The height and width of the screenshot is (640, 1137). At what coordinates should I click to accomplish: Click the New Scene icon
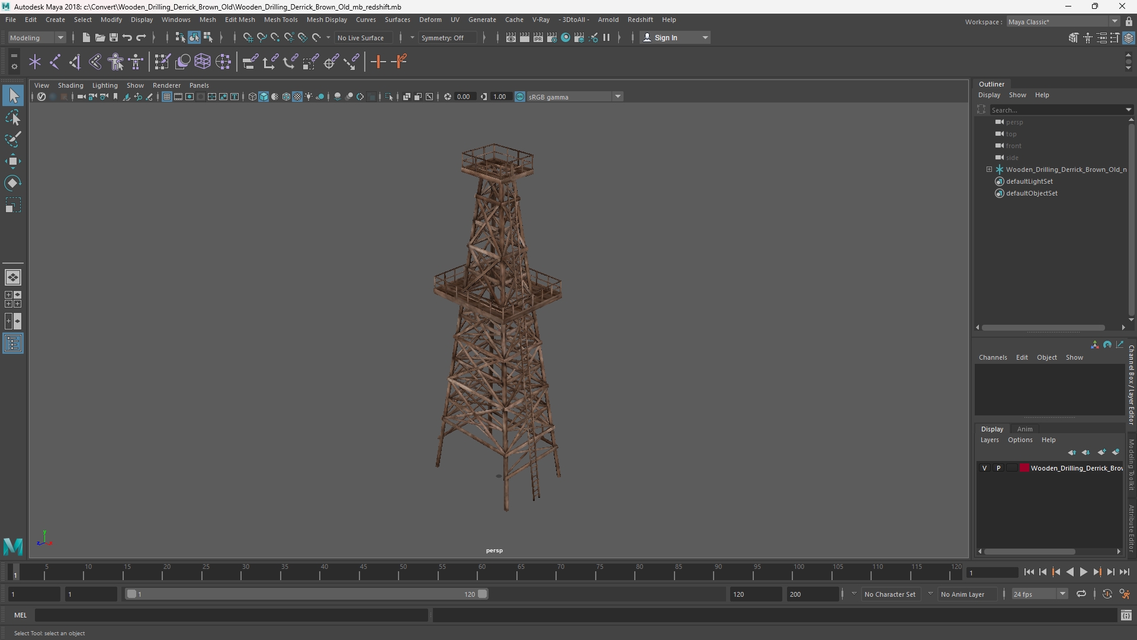[86, 37]
